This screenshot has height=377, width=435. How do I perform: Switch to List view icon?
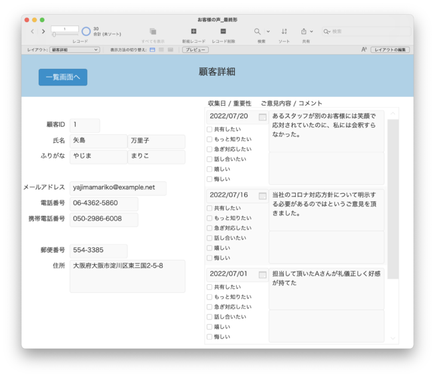click(x=161, y=49)
